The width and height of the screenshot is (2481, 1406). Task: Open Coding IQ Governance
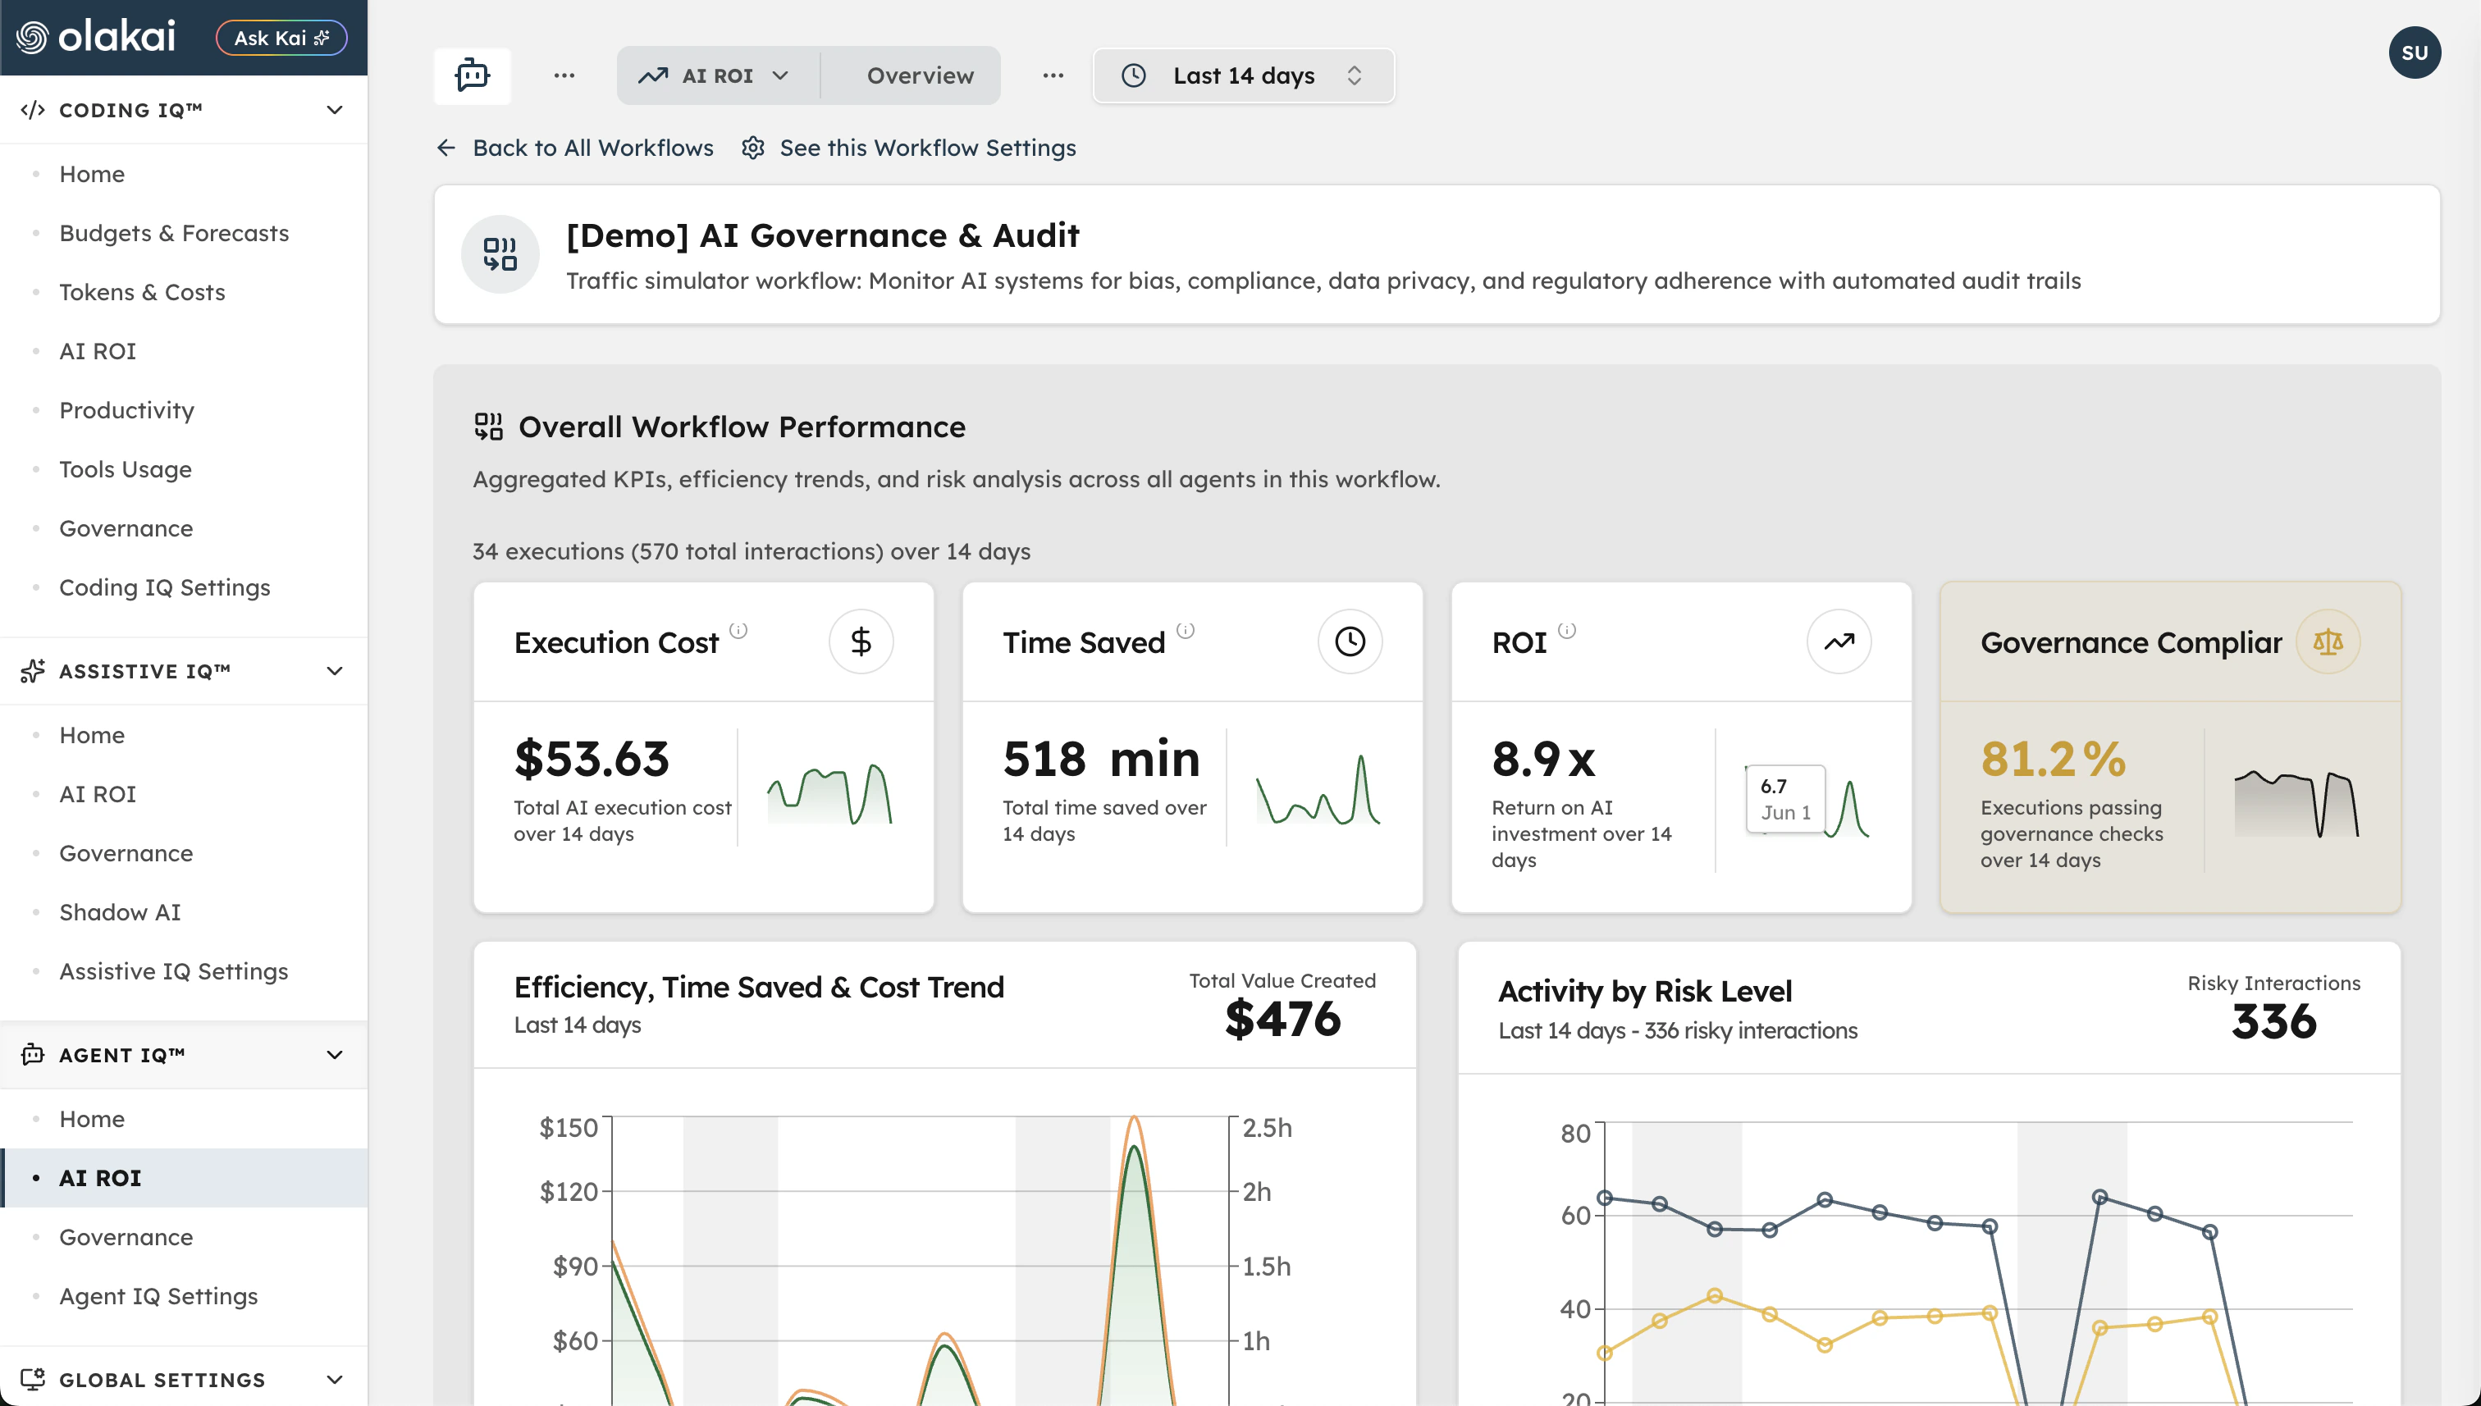click(x=126, y=528)
